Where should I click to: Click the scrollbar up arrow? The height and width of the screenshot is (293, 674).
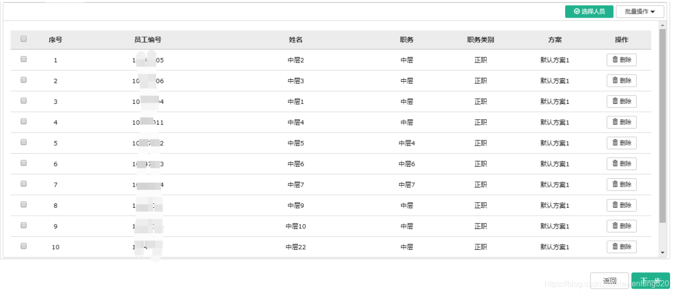click(662, 24)
